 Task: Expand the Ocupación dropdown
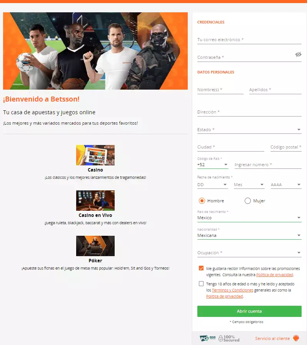point(249,253)
